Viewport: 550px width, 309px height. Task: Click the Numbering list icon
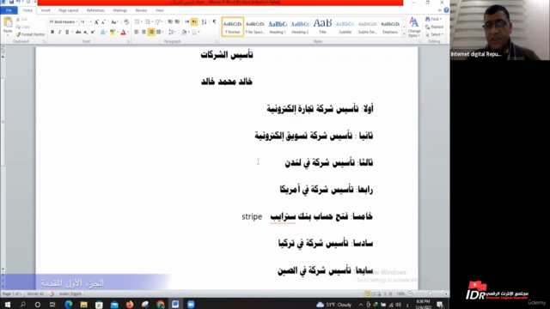(x=147, y=22)
